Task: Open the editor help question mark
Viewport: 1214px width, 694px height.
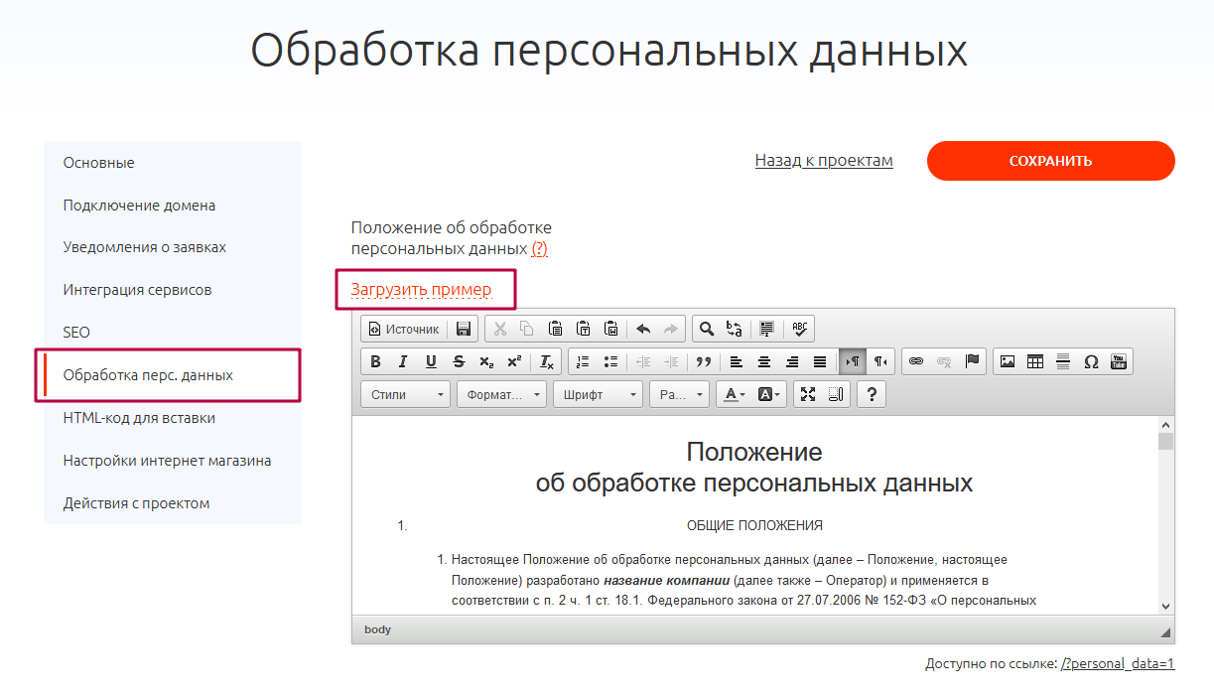Action: (x=872, y=394)
